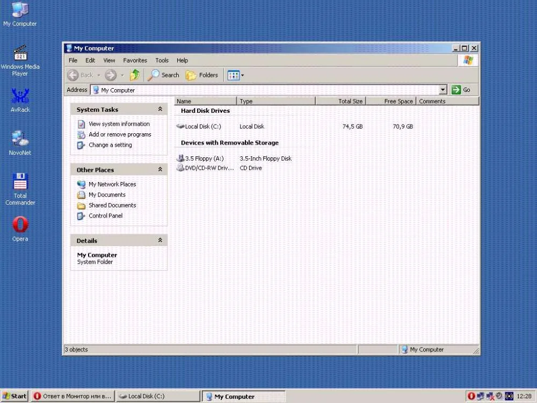Click the My Documents icon in Other Places
The width and height of the screenshot is (537, 403).
[x=81, y=195]
